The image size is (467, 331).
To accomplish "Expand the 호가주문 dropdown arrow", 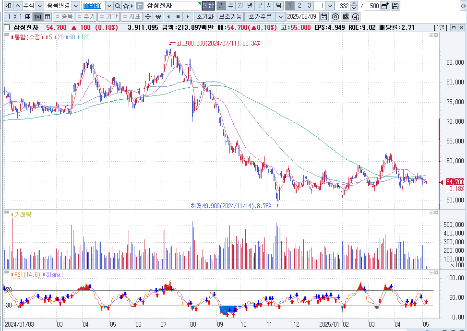I will pos(280,17).
